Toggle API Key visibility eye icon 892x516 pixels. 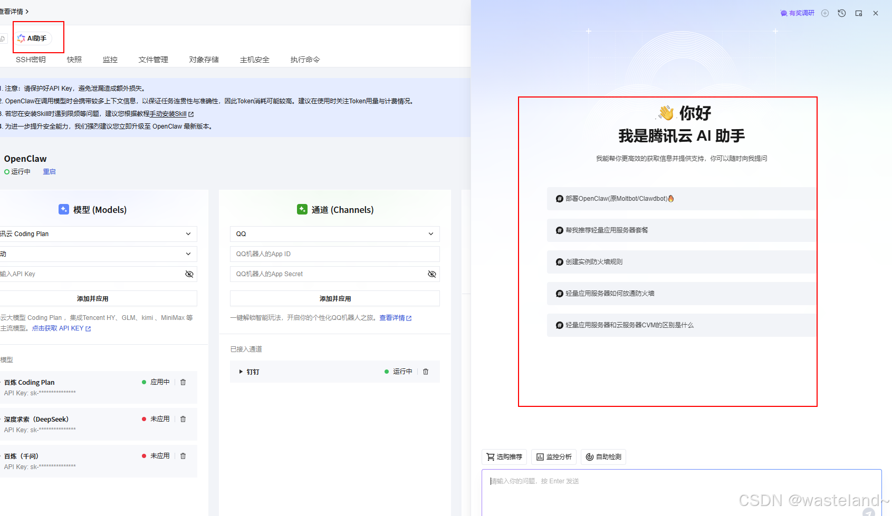[189, 274]
